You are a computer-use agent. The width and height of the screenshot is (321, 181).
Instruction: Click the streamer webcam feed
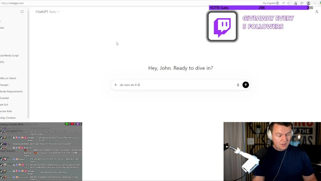[272, 151]
